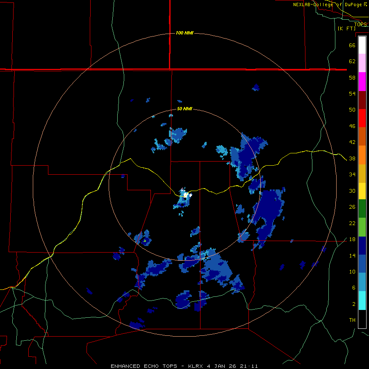The height and width of the screenshot is (369, 369).
Task: Click the navy swatch between 14 and 18
Action: [x=362, y=246]
